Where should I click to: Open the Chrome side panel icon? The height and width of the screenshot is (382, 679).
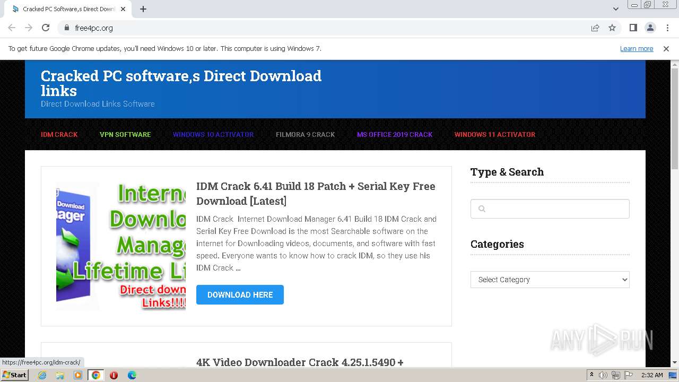(x=633, y=28)
